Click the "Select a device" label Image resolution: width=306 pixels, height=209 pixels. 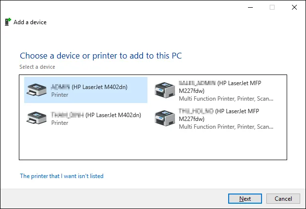click(37, 67)
